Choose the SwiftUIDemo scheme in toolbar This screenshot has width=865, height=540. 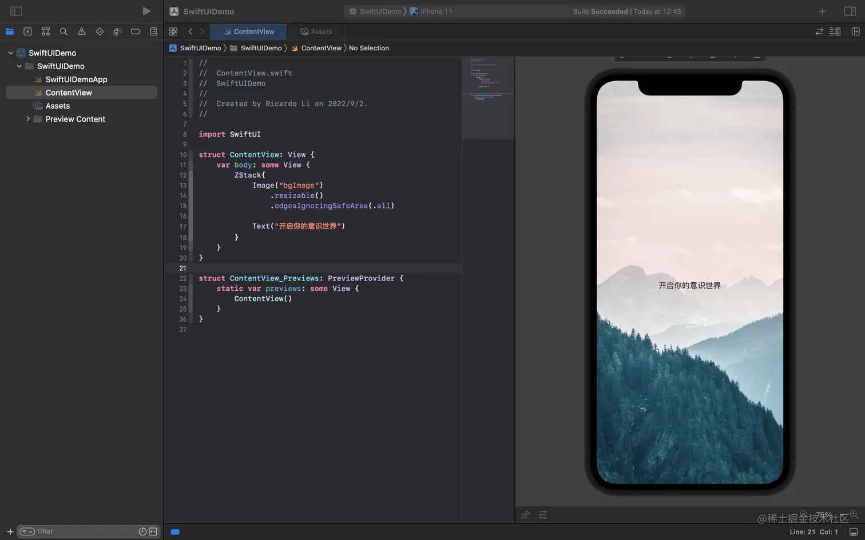click(375, 11)
